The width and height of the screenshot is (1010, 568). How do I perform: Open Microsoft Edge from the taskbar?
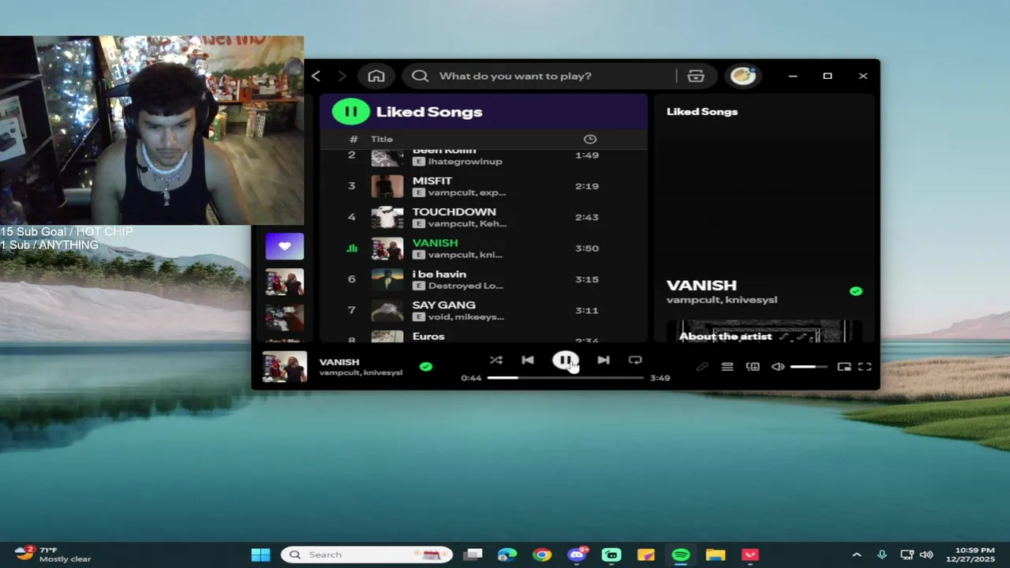(x=507, y=555)
